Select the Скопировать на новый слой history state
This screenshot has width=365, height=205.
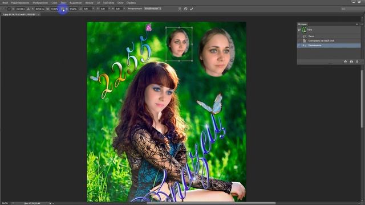click(328, 40)
